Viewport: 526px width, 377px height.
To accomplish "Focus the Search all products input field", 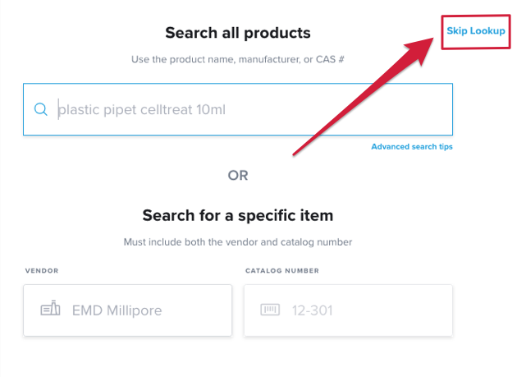I will (x=238, y=109).
